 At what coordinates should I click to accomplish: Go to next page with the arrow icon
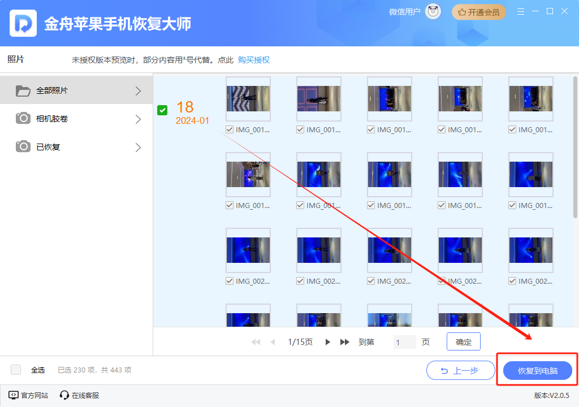tap(327, 341)
